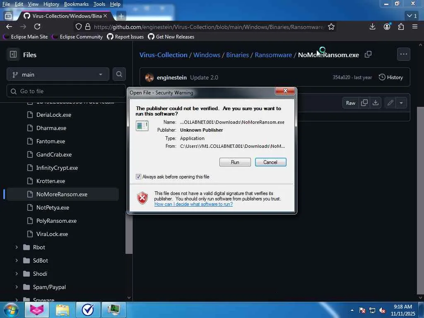
Task: Open Get New Releases bookmark
Action: coord(171,37)
